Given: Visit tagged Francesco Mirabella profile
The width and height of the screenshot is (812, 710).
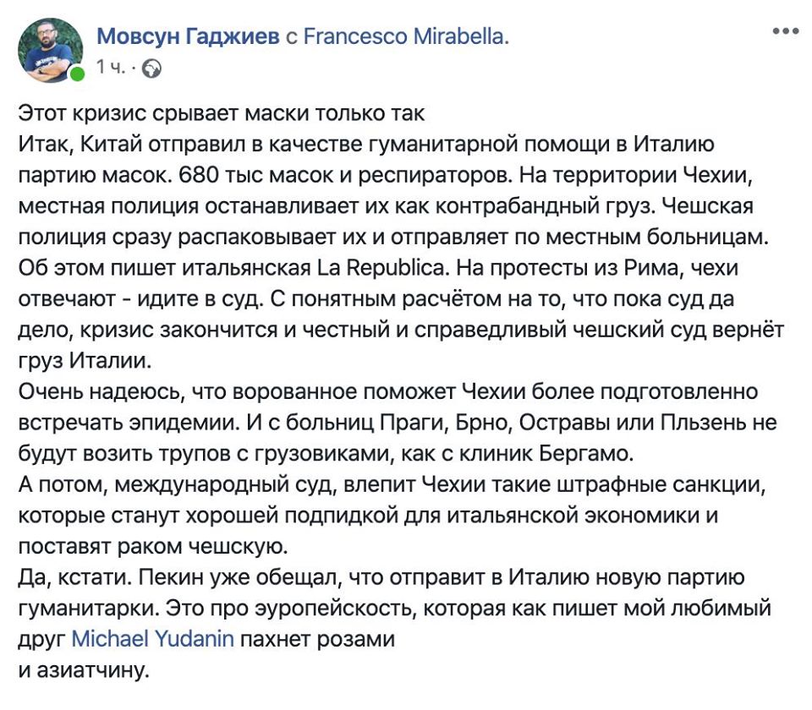Looking at the screenshot, I should click(x=405, y=36).
